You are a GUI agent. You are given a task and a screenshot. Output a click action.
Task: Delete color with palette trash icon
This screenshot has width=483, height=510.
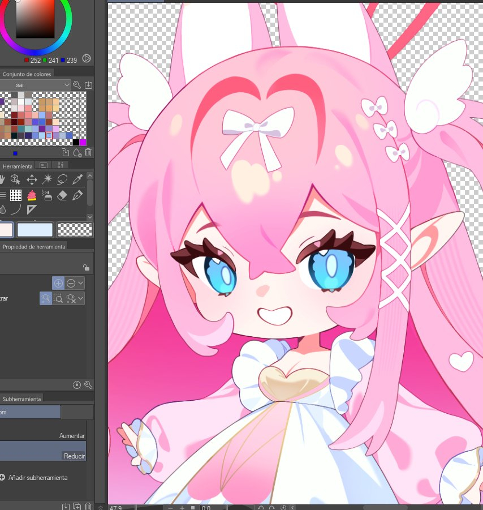[x=88, y=152]
